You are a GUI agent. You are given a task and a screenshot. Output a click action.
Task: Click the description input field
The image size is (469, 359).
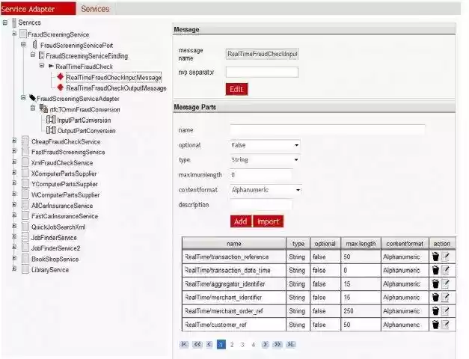tap(261, 205)
